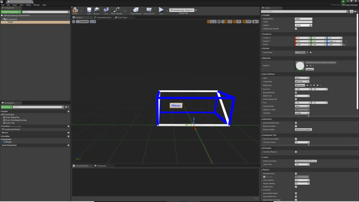This screenshot has width=359, height=202.
Task: Open the Category dropdown in Variable section
Action: tap(303, 25)
